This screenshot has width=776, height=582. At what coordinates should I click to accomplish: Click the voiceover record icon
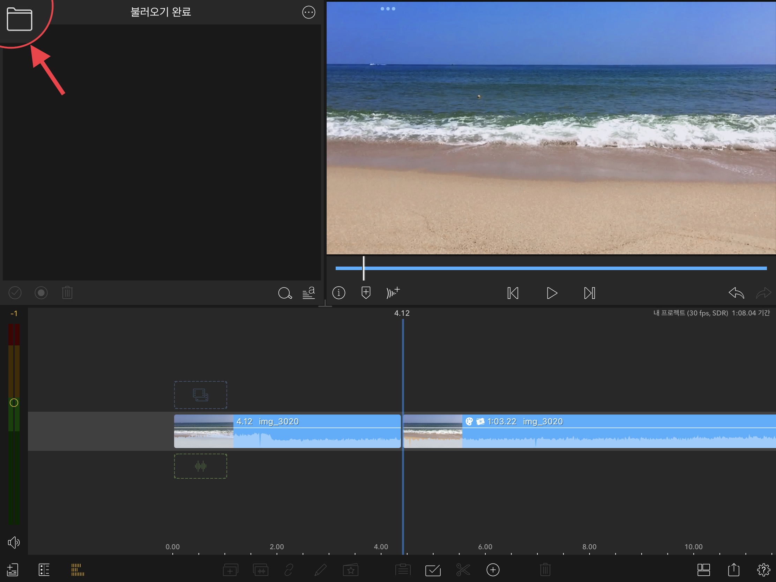pos(393,292)
